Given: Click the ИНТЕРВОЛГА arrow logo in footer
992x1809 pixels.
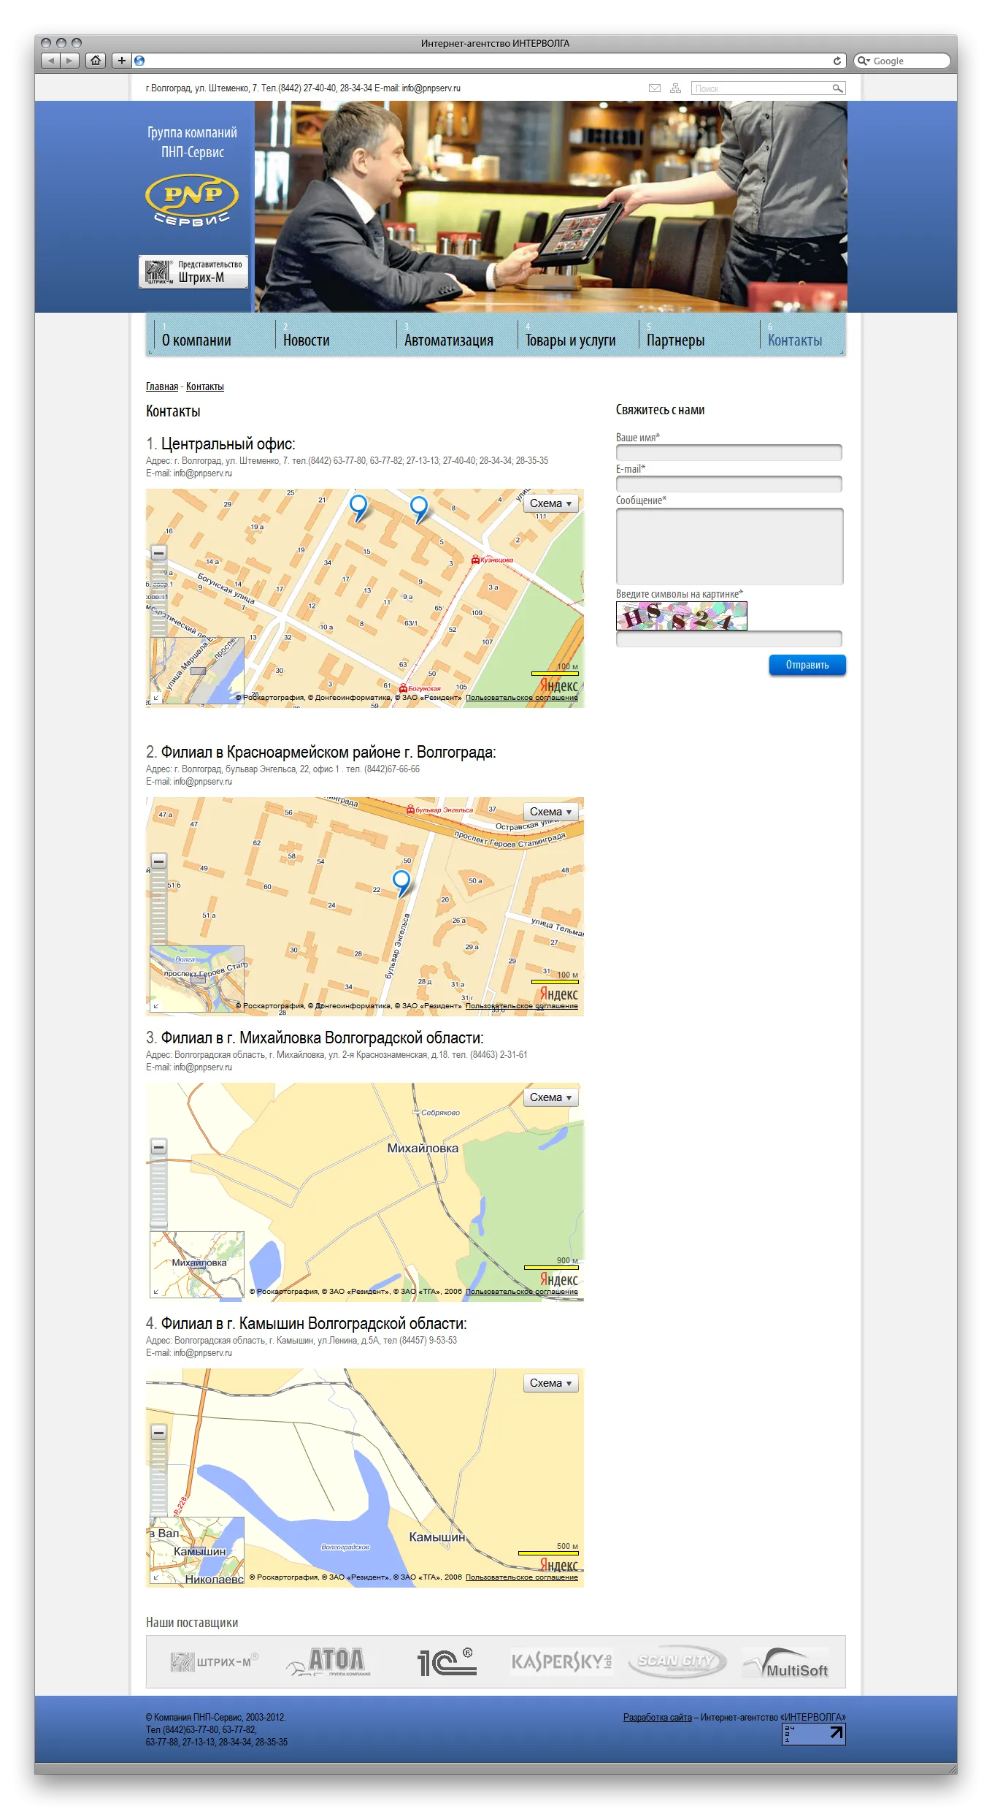Looking at the screenshot, I should 814,1734.
